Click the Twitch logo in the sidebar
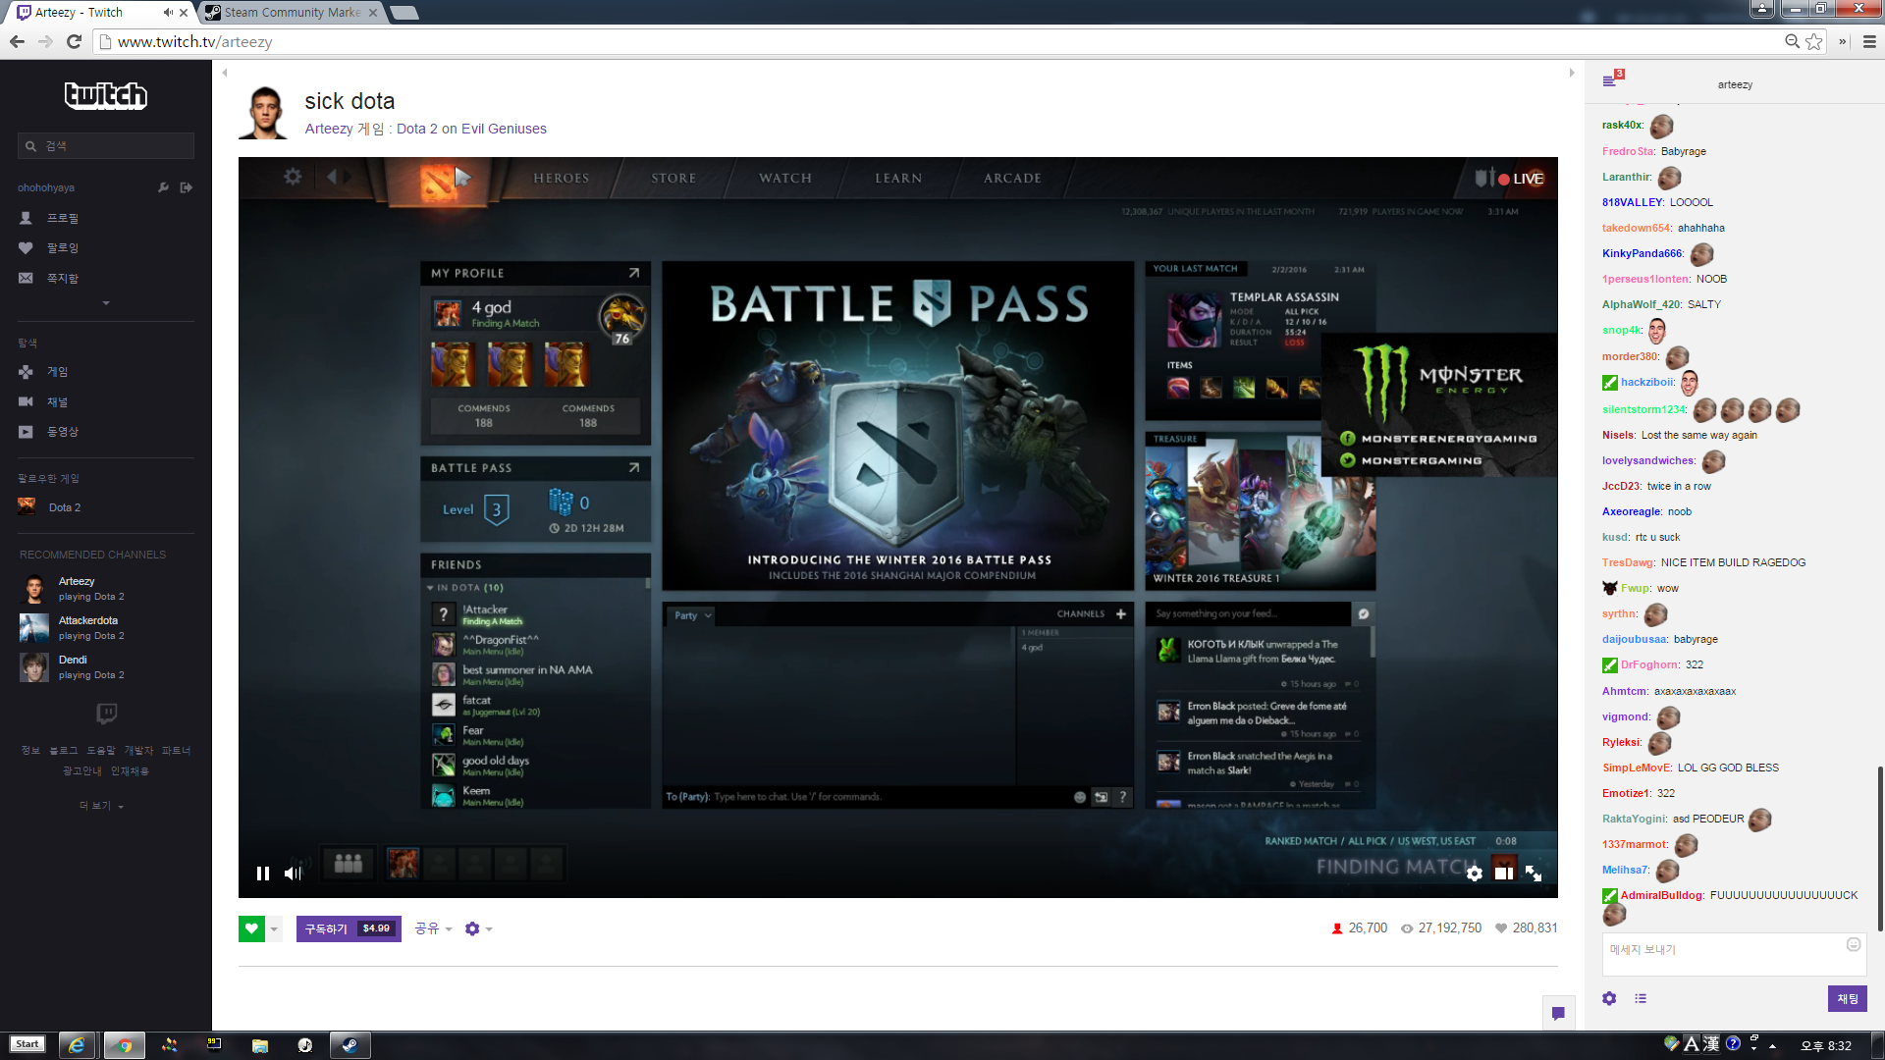The image size is (1885, 1060). pos(106,95)
